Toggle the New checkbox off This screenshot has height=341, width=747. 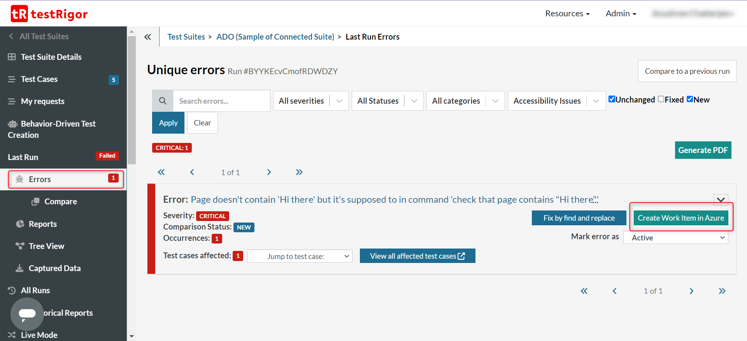[690, 99]
